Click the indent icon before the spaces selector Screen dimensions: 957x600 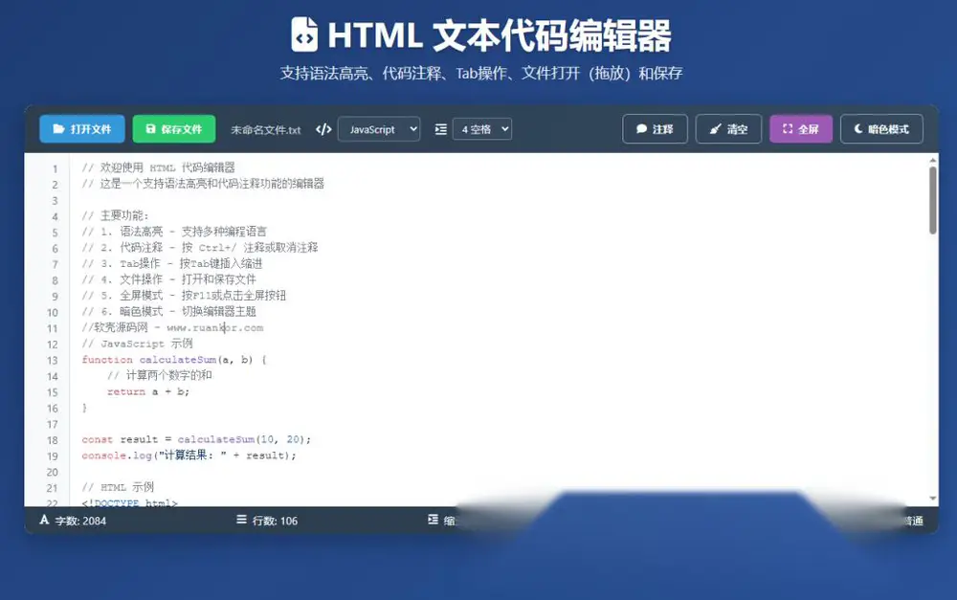440,129
